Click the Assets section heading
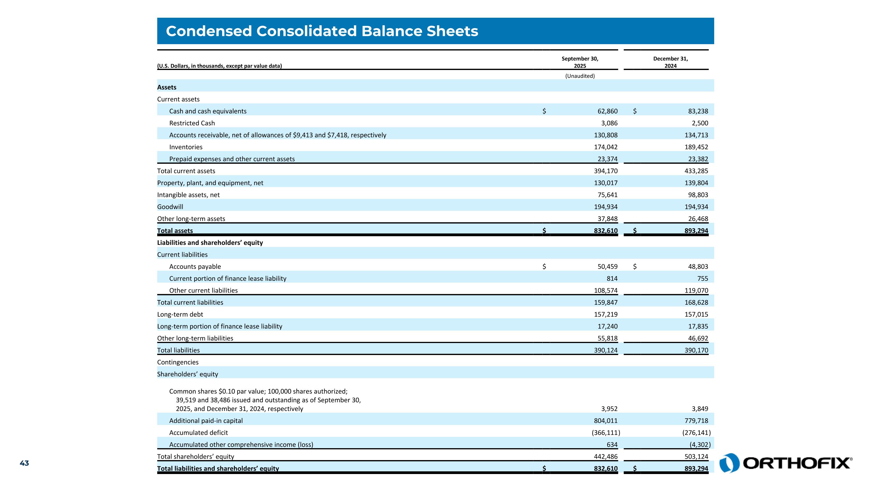Viewport: 872px width, 490px height. (167, 87)
